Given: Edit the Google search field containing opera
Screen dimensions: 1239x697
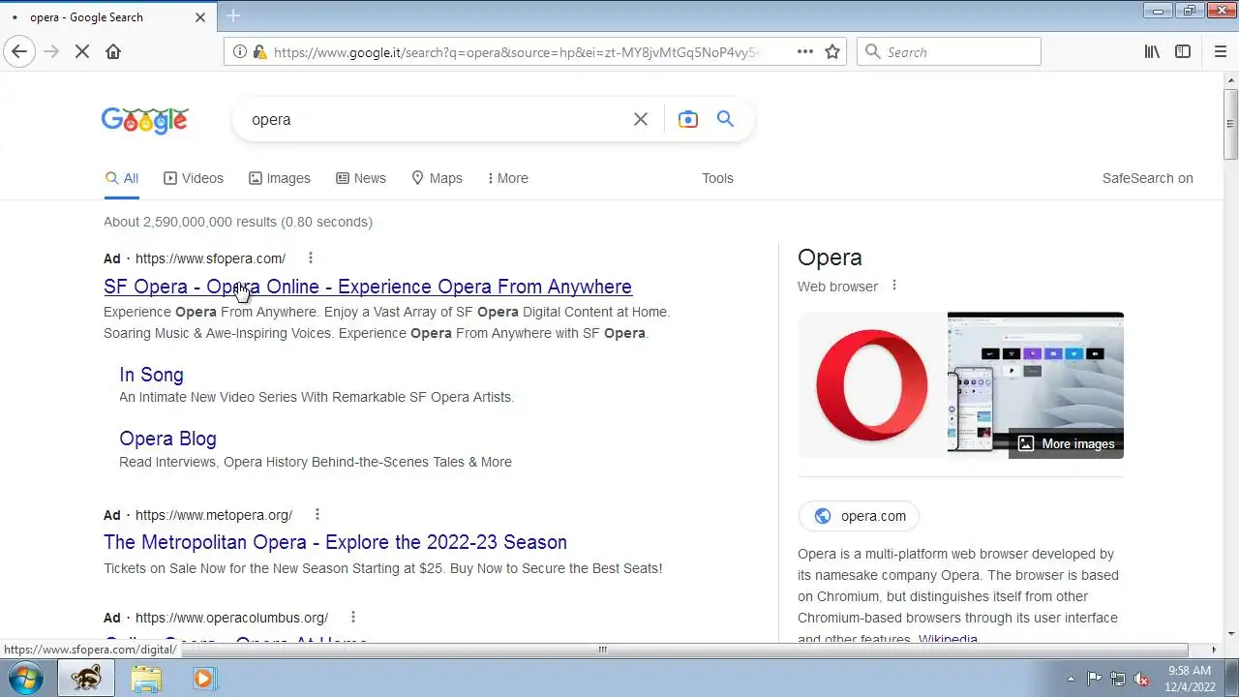Looking at the screenshot, I should [436, 119].
